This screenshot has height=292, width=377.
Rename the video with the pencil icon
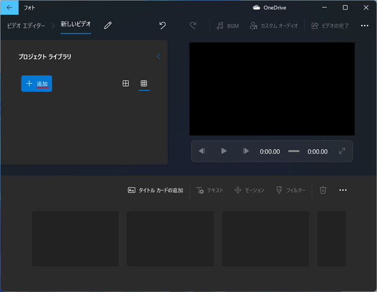(108, 26)
